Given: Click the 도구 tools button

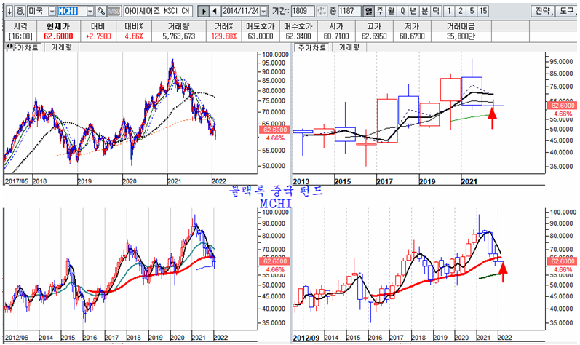Looking at the screenshot, I should 568,12.
